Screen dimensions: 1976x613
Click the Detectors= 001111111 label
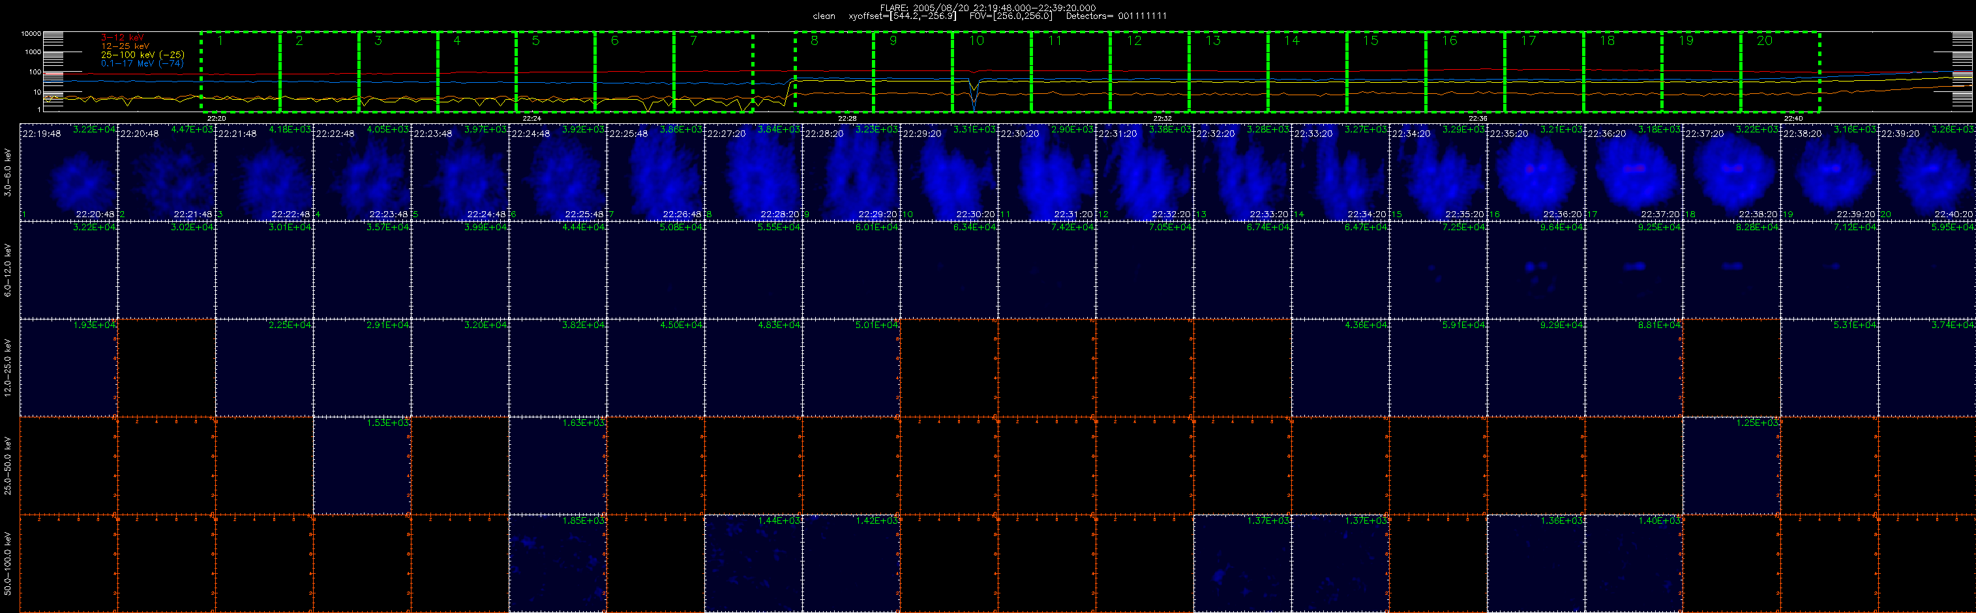(x=1116, y=16)
